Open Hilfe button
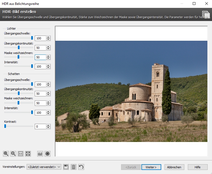Screen dimensions: 212x174 pos(198,167)
